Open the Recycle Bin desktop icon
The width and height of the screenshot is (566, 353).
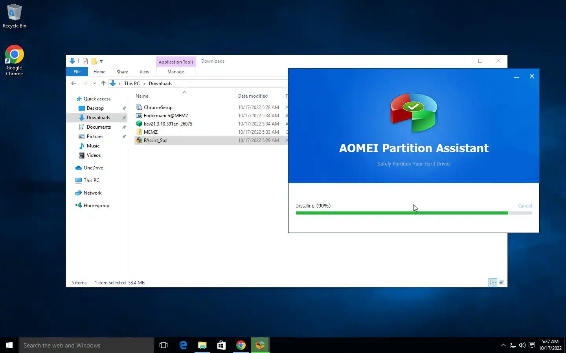tap(14, 16)
